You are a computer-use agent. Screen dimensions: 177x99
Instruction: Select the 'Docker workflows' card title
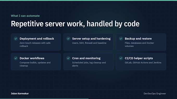pos(32,58)
